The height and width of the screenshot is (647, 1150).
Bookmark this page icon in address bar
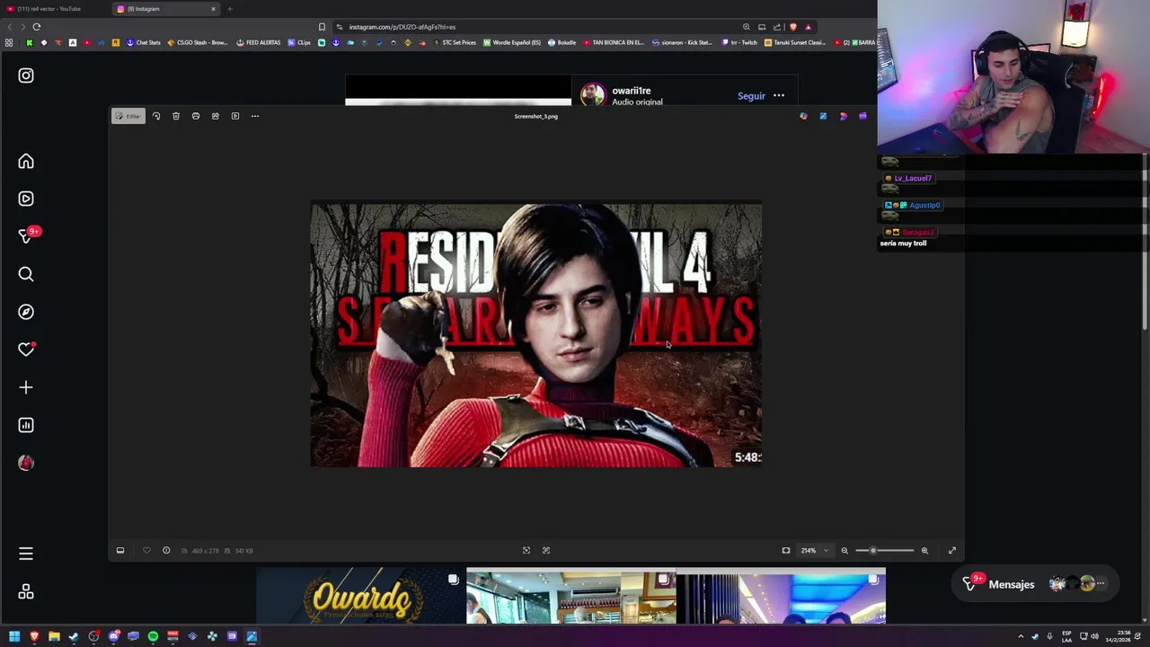tap(322, 27)
